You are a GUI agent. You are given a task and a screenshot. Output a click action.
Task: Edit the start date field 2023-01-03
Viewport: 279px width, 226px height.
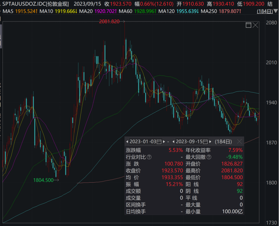pos(143,142)
